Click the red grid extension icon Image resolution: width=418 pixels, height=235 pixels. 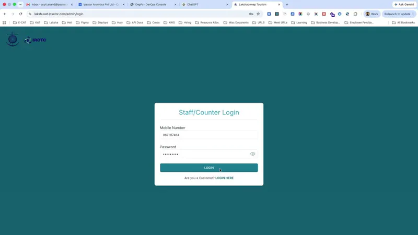(324, 14)
